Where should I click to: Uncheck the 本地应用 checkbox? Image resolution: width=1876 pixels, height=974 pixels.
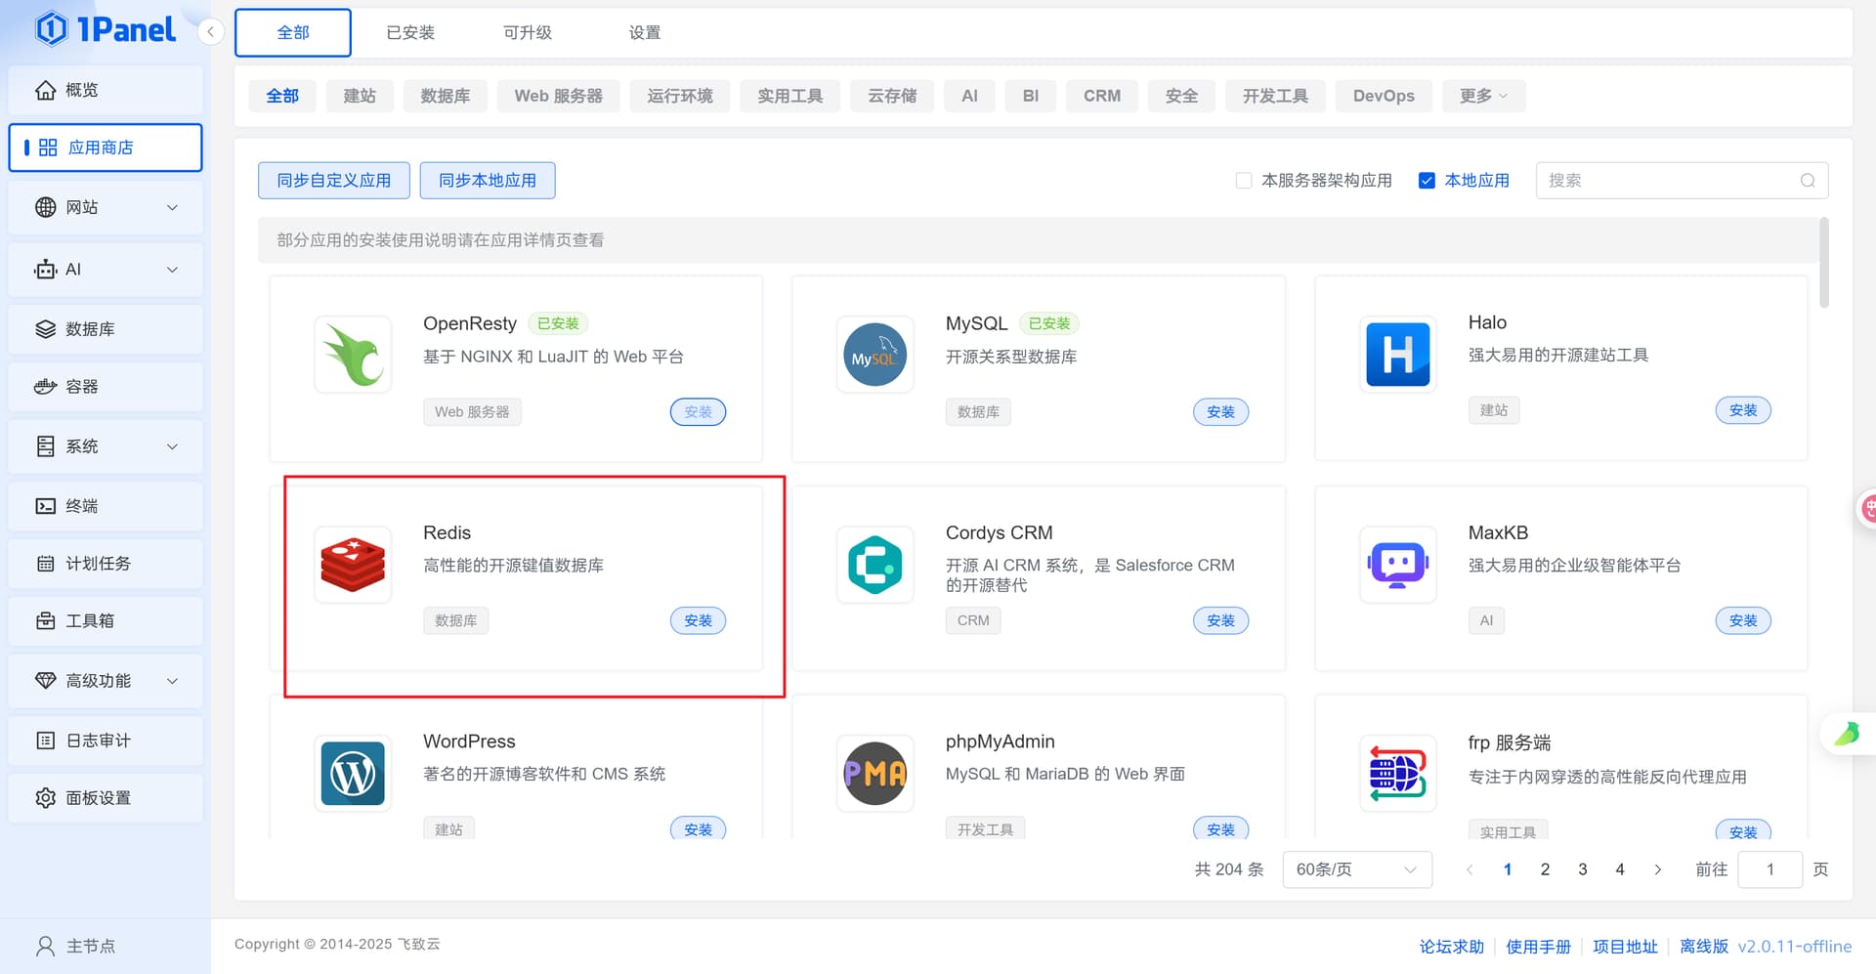coord(1427,181)
